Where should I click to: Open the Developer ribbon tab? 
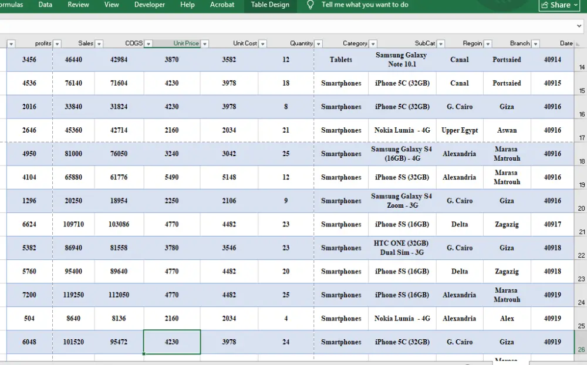click(x=149, y=5)
